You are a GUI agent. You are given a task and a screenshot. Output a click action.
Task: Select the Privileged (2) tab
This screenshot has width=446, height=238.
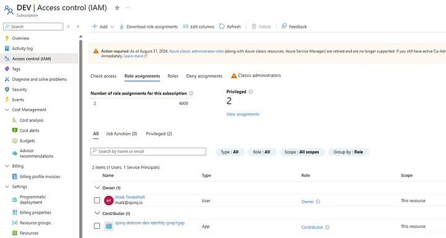159,134
